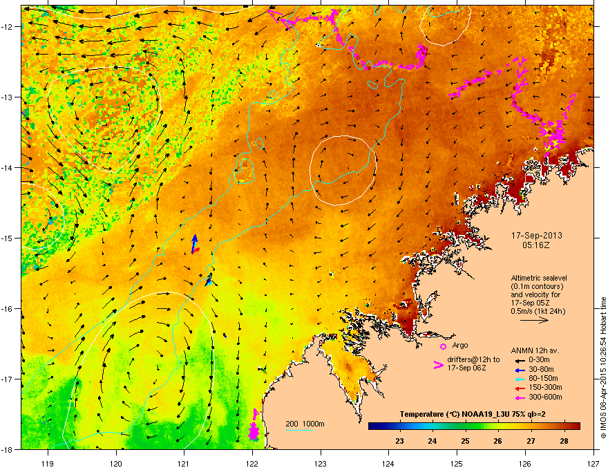Viewport: 608px width, 470px height.
Task: Click the 125 longitude axis label
Action: click(457, 463)
